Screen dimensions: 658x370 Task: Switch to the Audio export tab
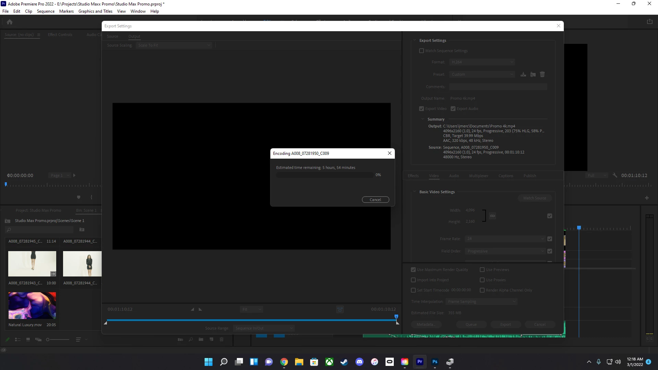[454, 176]
